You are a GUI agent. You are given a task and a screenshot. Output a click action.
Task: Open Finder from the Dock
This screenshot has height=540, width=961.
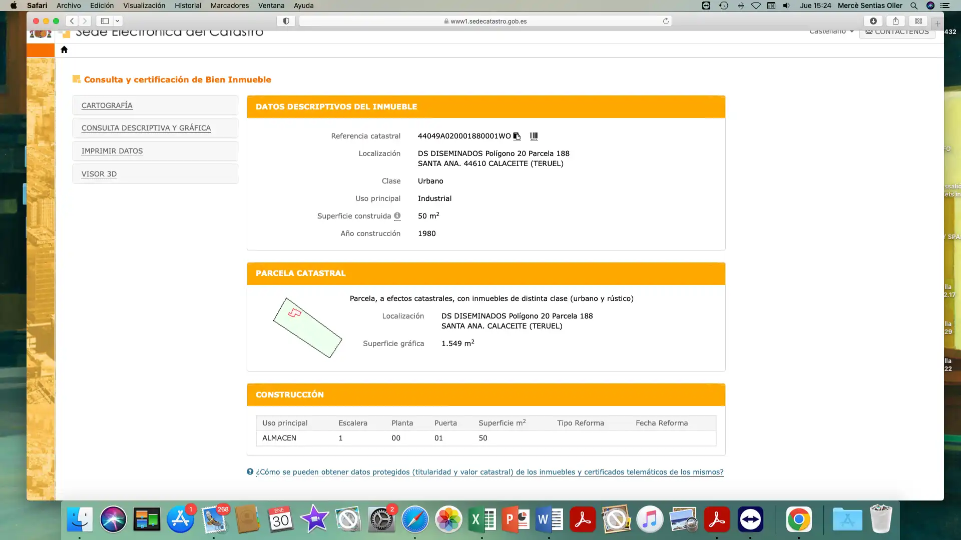point(80,519)
